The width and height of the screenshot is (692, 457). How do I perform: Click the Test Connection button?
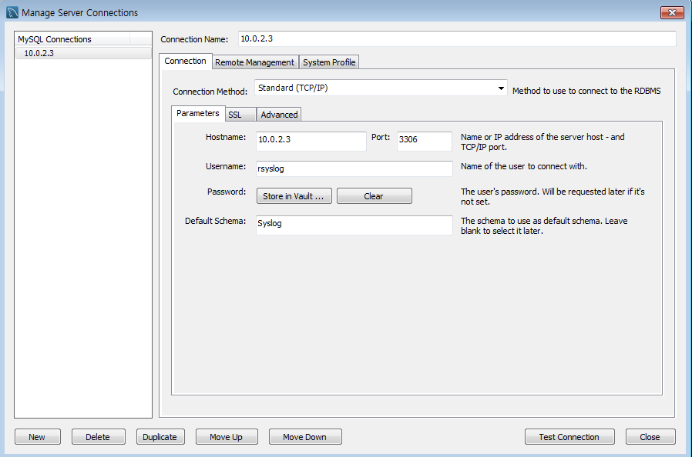(569, 437)
